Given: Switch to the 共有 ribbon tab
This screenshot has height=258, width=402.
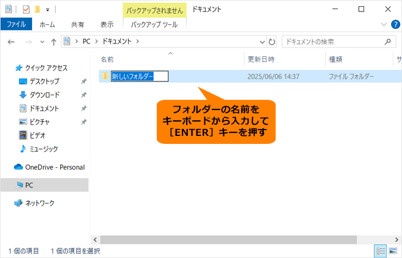Looking at the screenshot, I should (x=78, y=25).
